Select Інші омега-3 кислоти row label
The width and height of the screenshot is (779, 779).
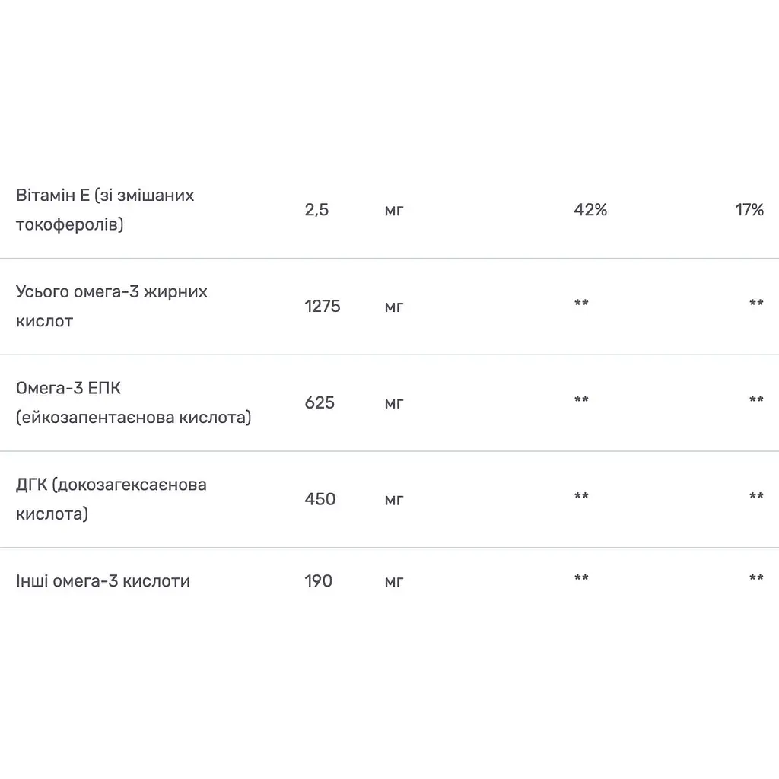pos(103,580)
